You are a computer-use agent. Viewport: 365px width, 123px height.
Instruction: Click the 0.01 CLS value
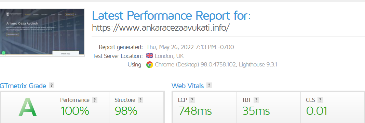click(316, 111)
